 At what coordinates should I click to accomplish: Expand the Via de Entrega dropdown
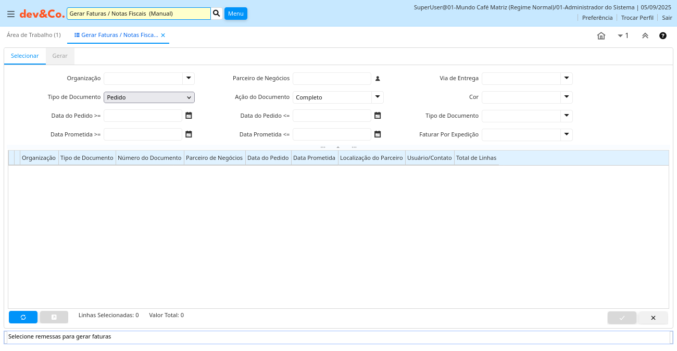pos(566,79)
